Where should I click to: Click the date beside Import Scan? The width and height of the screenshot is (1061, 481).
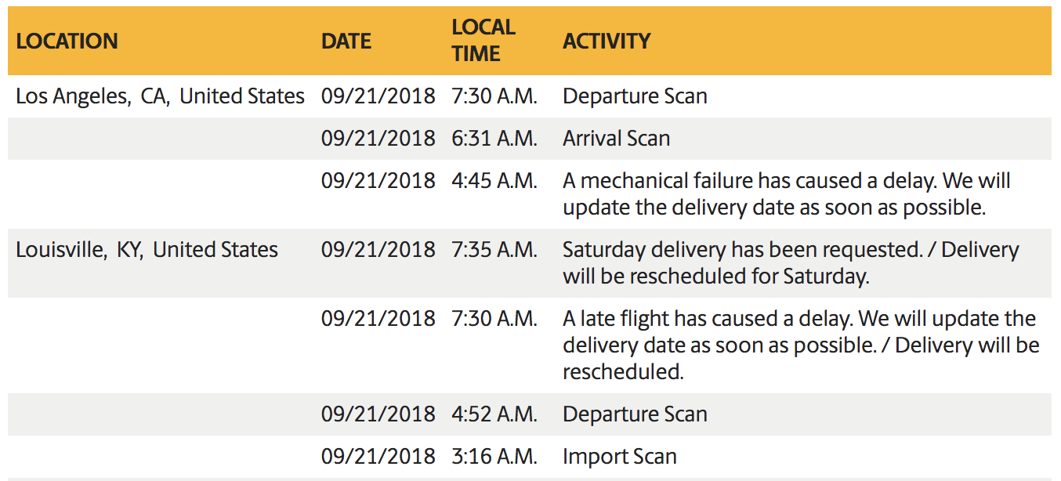(x=378, y=457)
